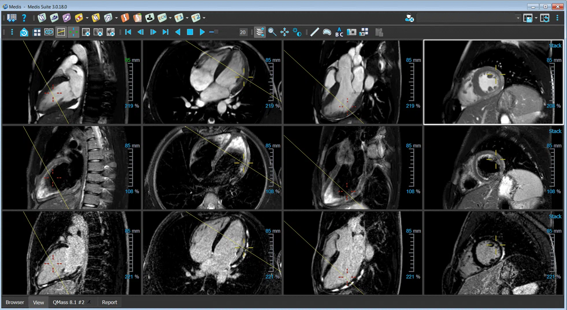Switch to the Browser tab
Image resolution: width=567 pixels, height=310 pixels.
(15, 302)
